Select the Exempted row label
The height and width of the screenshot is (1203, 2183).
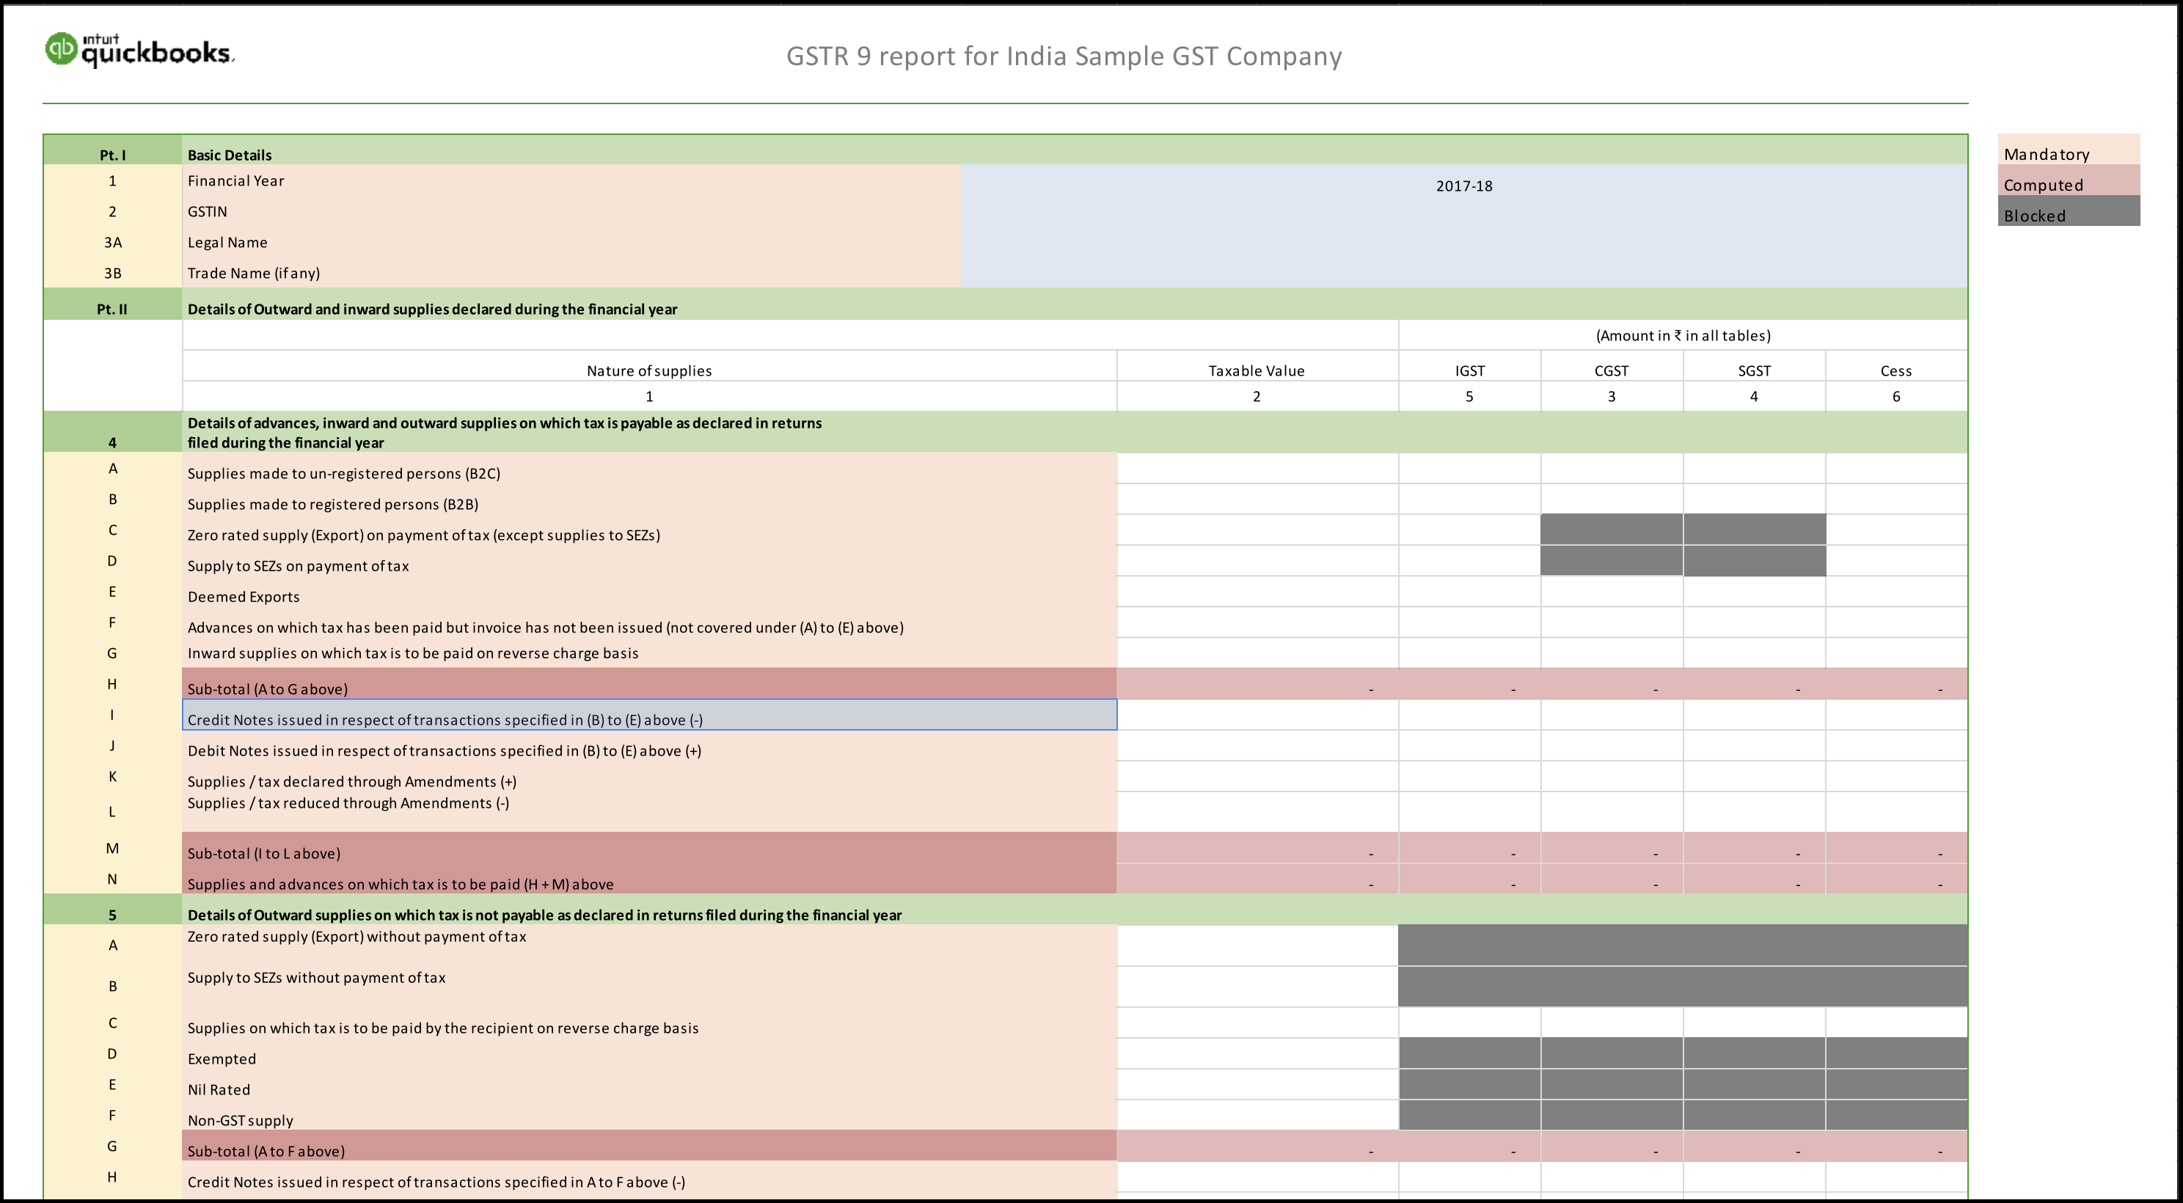[x=649, y=1053]
